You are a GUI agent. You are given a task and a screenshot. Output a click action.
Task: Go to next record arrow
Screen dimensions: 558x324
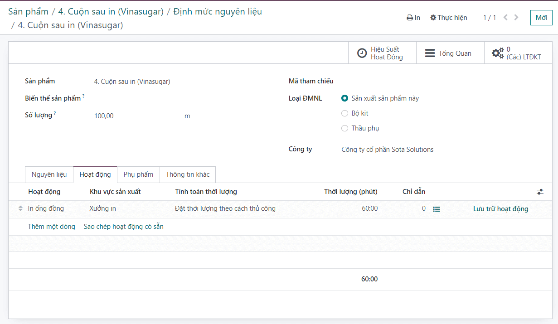pos(516,18)
